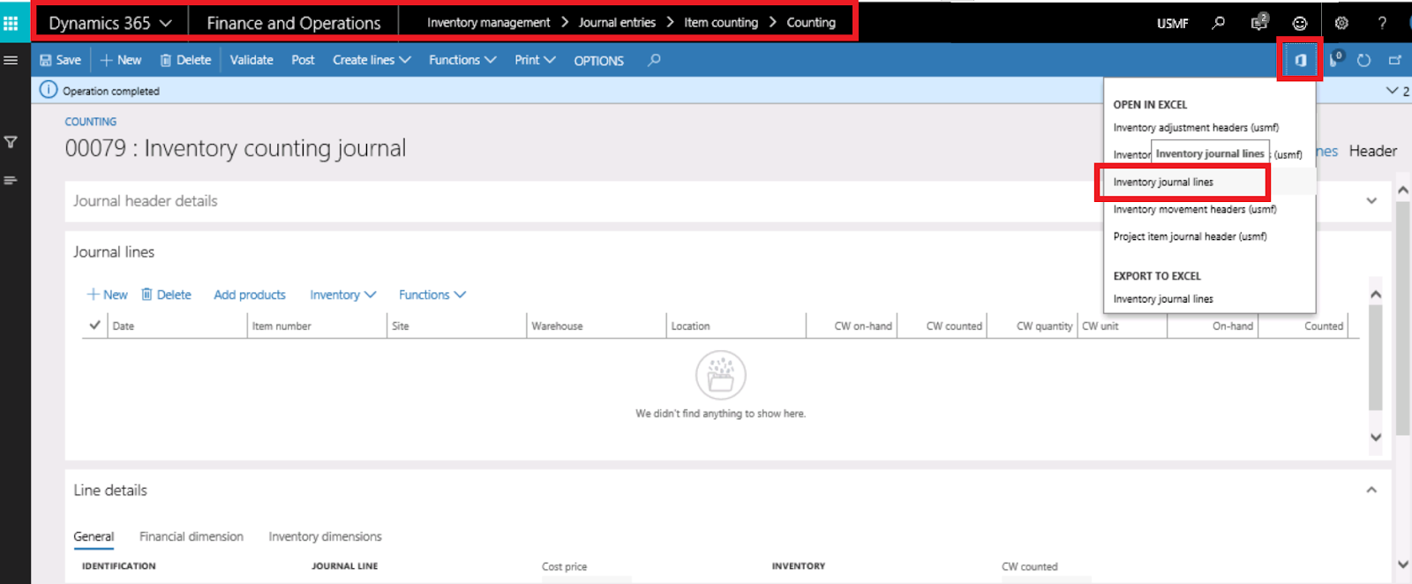Collapse the Line details section chevron
The height and width of the screenshot is (584, 1412).
pos(1371,490)
